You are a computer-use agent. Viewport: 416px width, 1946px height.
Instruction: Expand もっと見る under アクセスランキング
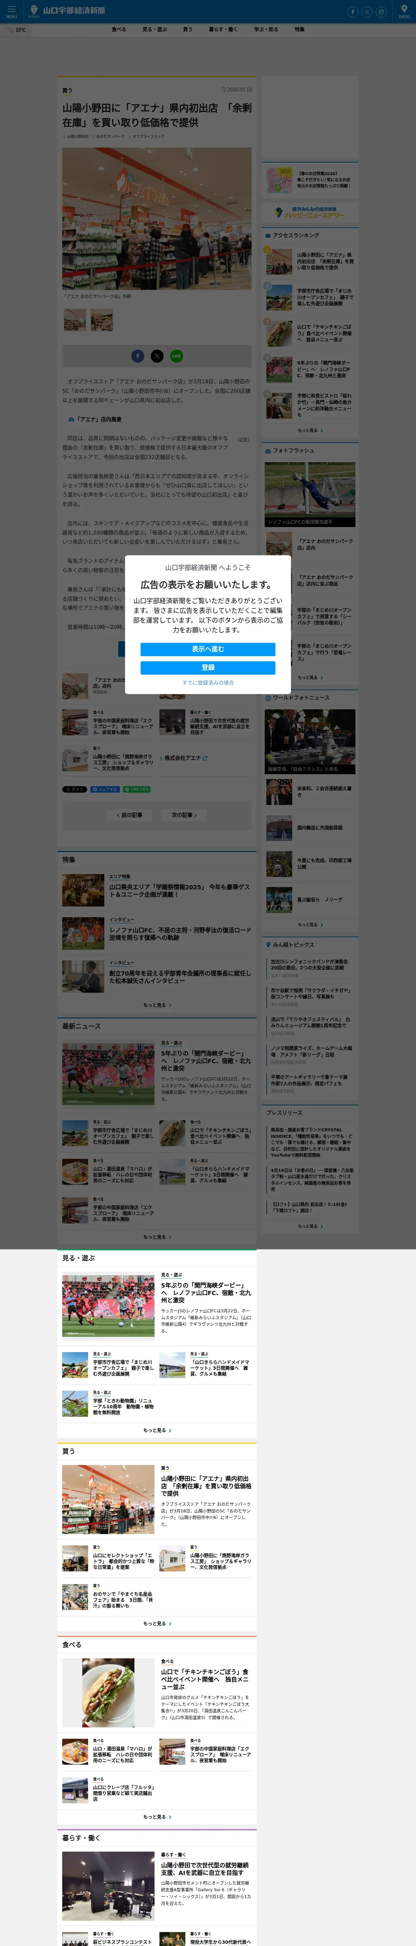(310, 431)
